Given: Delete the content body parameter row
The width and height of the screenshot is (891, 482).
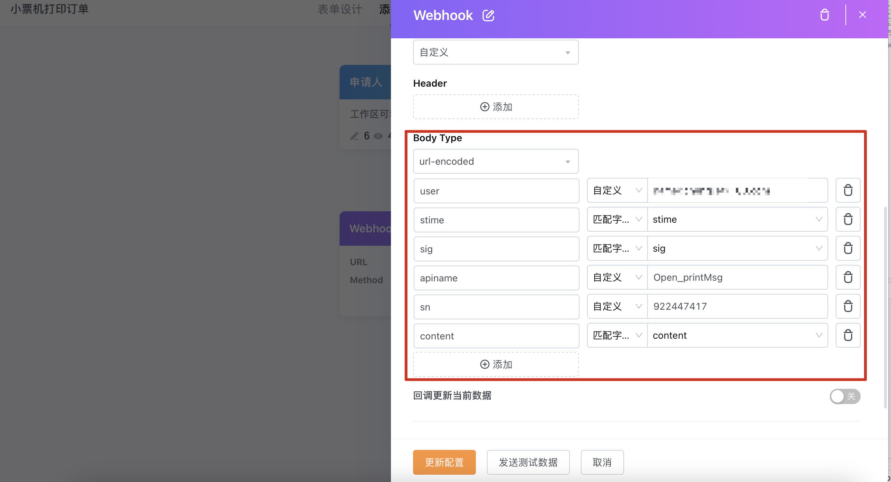Looking at the screenshot, I should pos(848,335).
